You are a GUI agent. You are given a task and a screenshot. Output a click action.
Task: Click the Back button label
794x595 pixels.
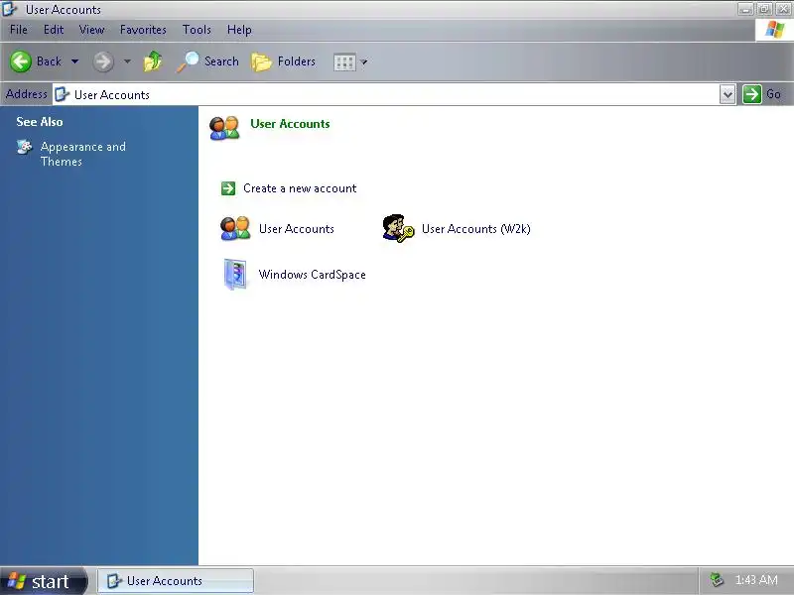[x=49, y=61]
